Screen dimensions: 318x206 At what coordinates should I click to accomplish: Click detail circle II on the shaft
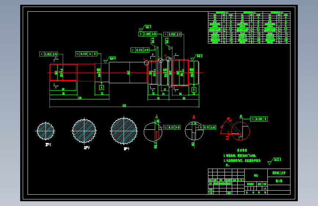pos(161,60)
